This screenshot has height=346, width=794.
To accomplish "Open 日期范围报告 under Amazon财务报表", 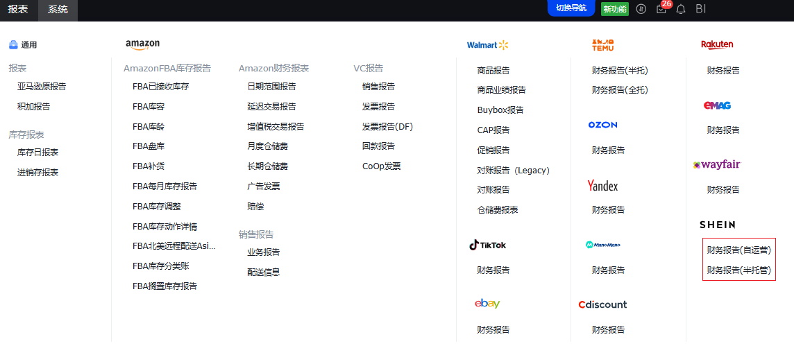I will pyautogui.click(x=271, y=87).
